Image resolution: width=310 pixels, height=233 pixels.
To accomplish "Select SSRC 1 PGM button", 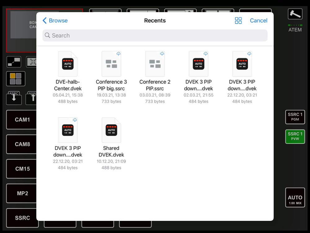I will point(295,117).
